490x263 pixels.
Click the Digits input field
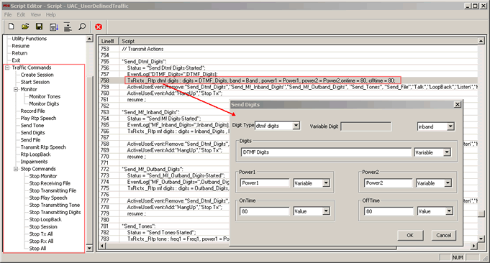(x=326, y=152)
